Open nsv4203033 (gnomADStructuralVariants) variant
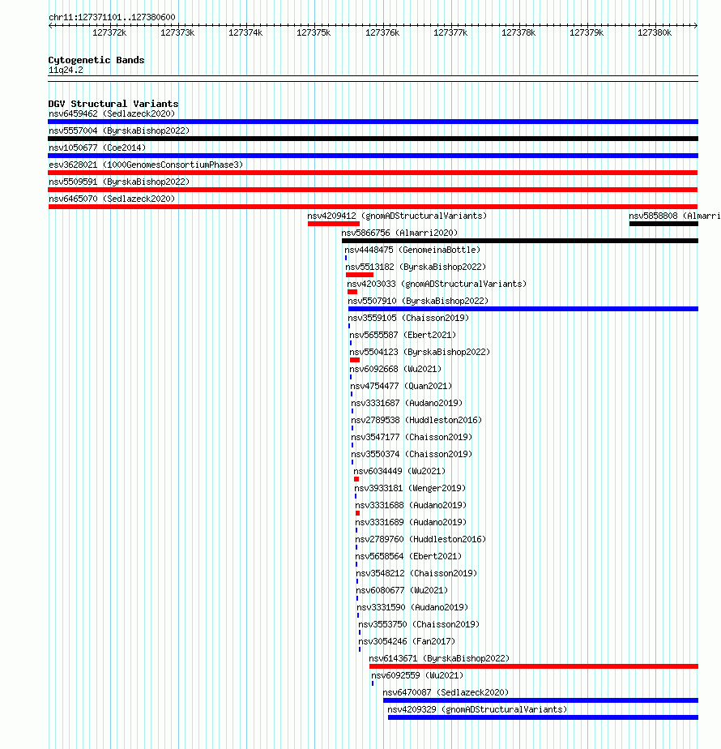 pyautogui.click(x=437, y=285)
